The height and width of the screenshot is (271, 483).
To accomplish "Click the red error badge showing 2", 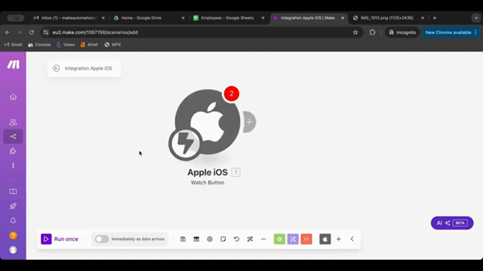I will point(231,94).
